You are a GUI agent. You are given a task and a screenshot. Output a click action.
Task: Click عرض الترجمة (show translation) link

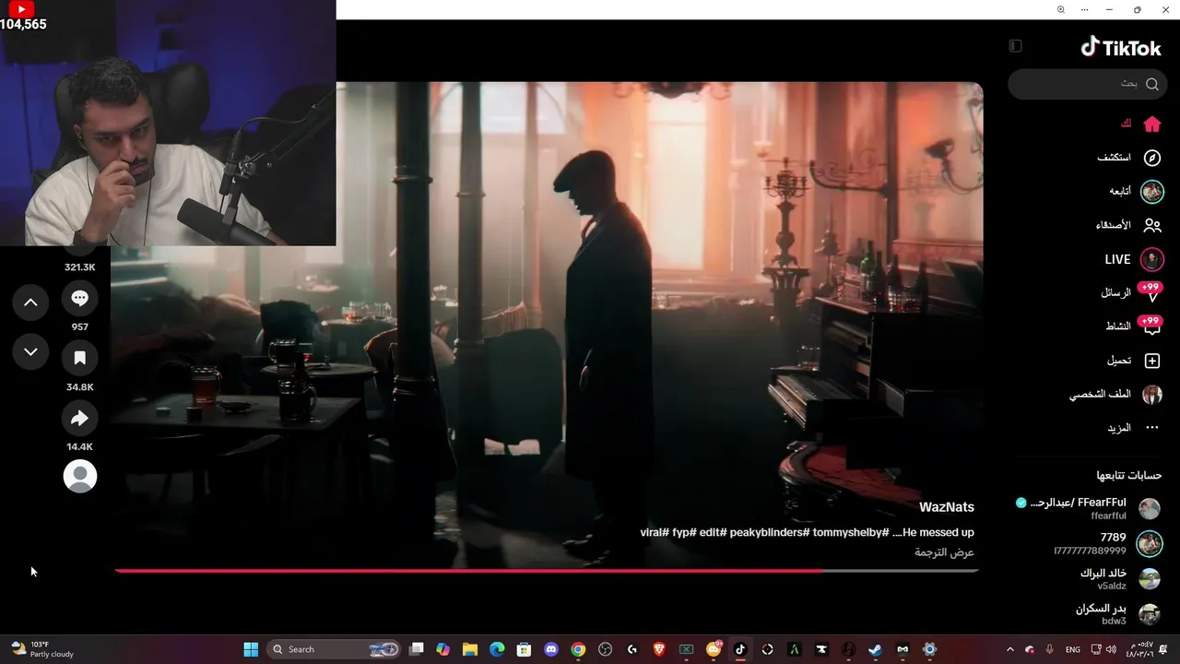click(944, 552)
